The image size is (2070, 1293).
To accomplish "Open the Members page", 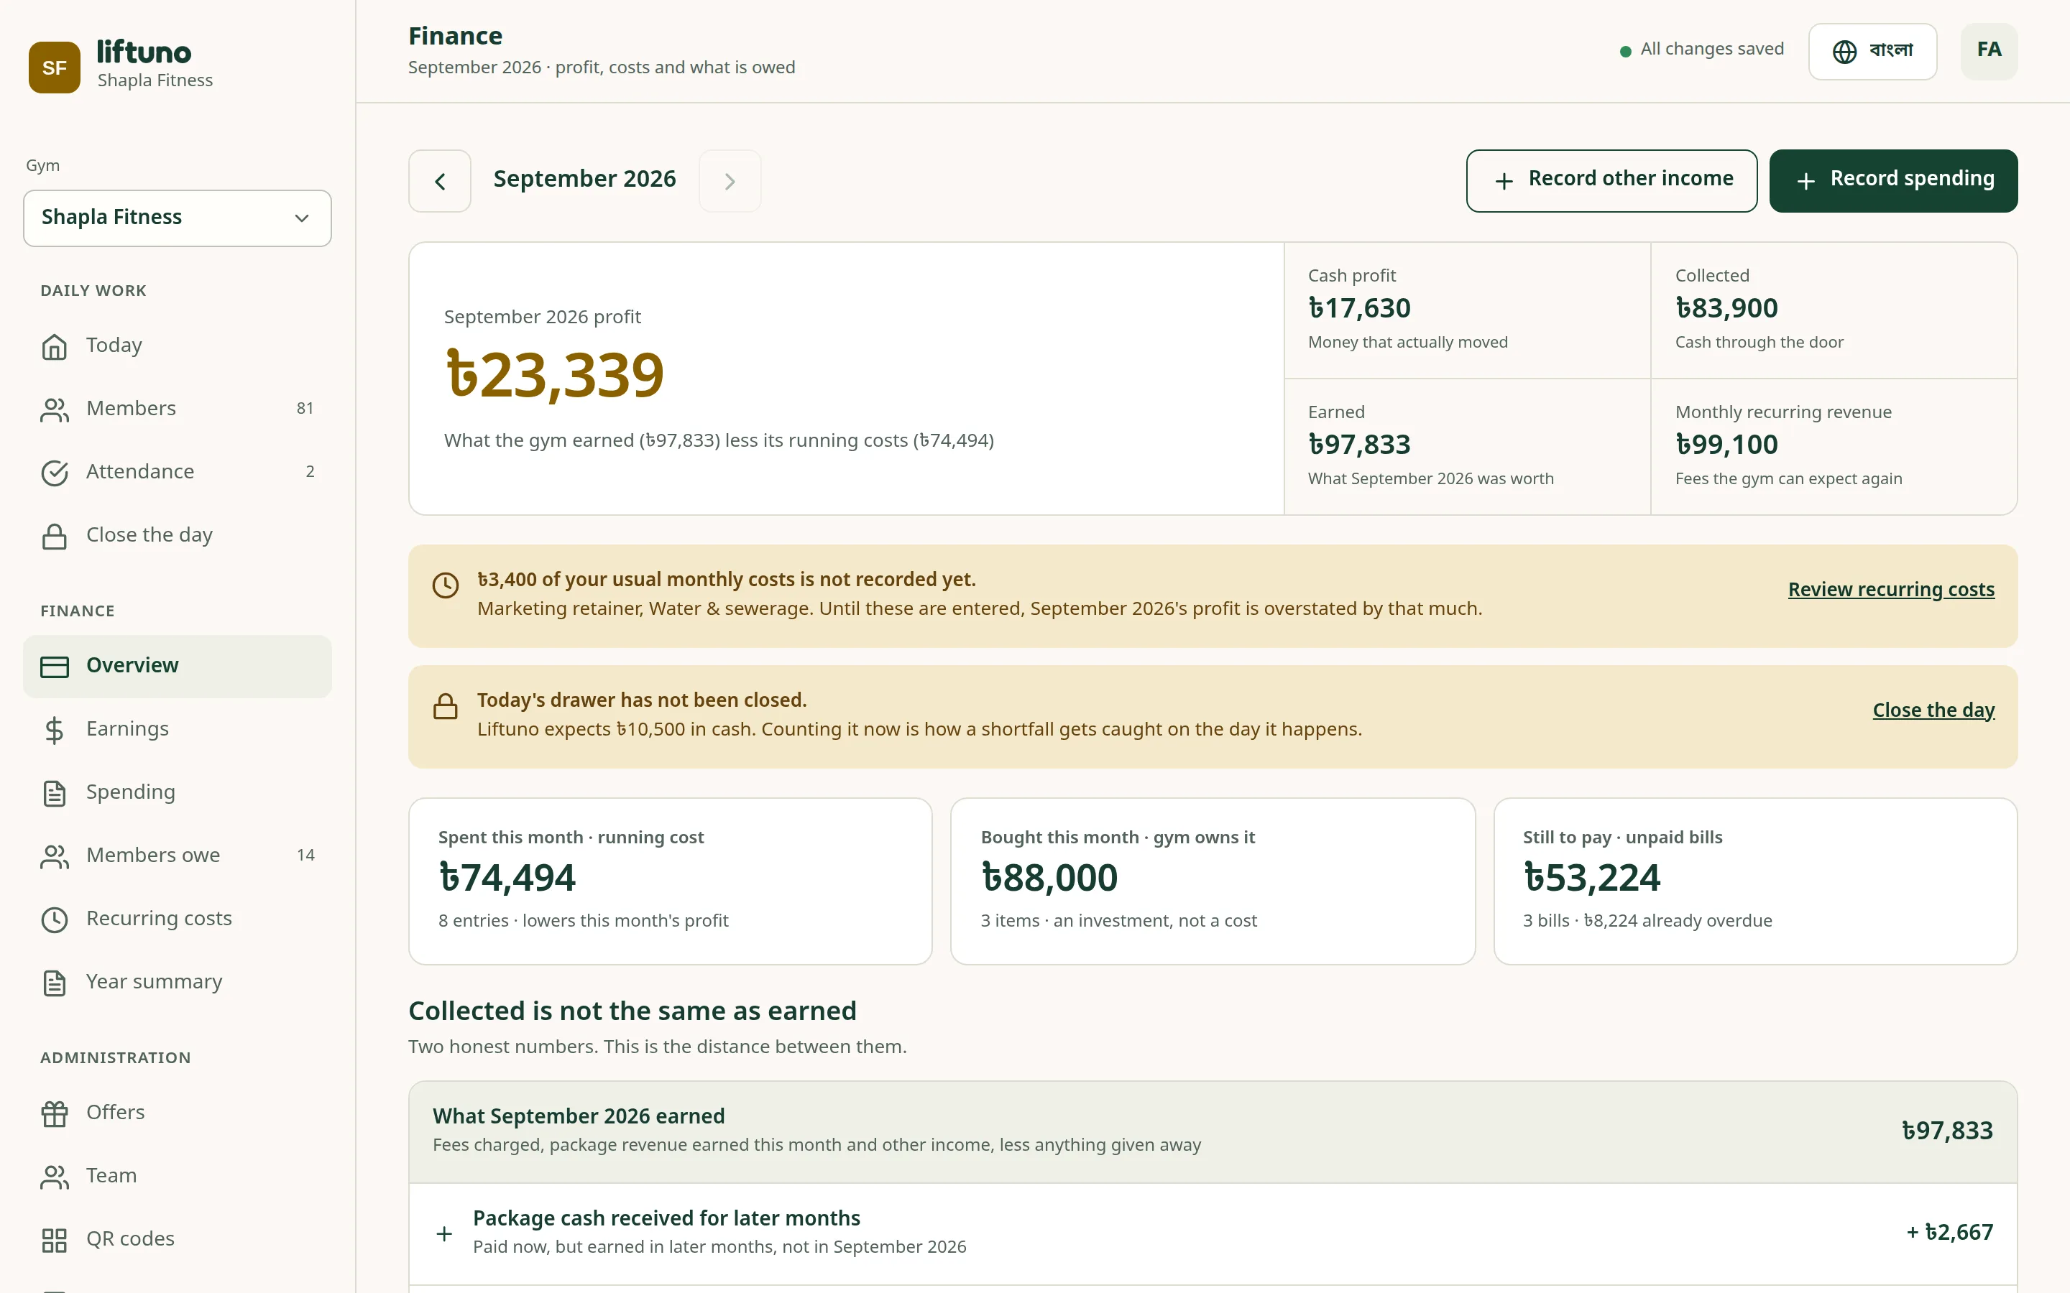I will click(177, 409).
